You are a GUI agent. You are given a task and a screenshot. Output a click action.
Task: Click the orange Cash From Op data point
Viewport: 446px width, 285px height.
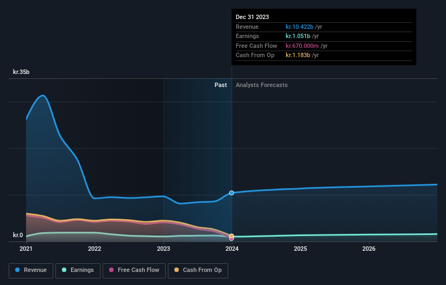(x=231, y=236)
